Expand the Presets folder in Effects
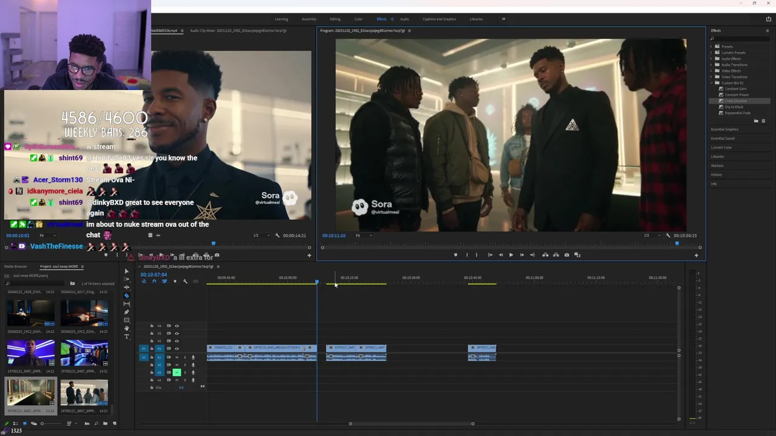The height and width of the screenshot is (436, 776). [711, 47]
